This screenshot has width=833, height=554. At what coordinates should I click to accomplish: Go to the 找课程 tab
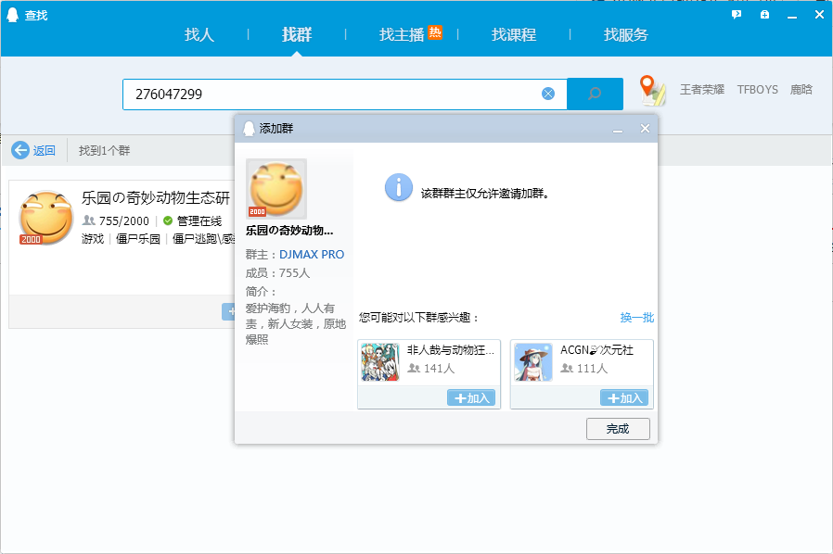514,35
